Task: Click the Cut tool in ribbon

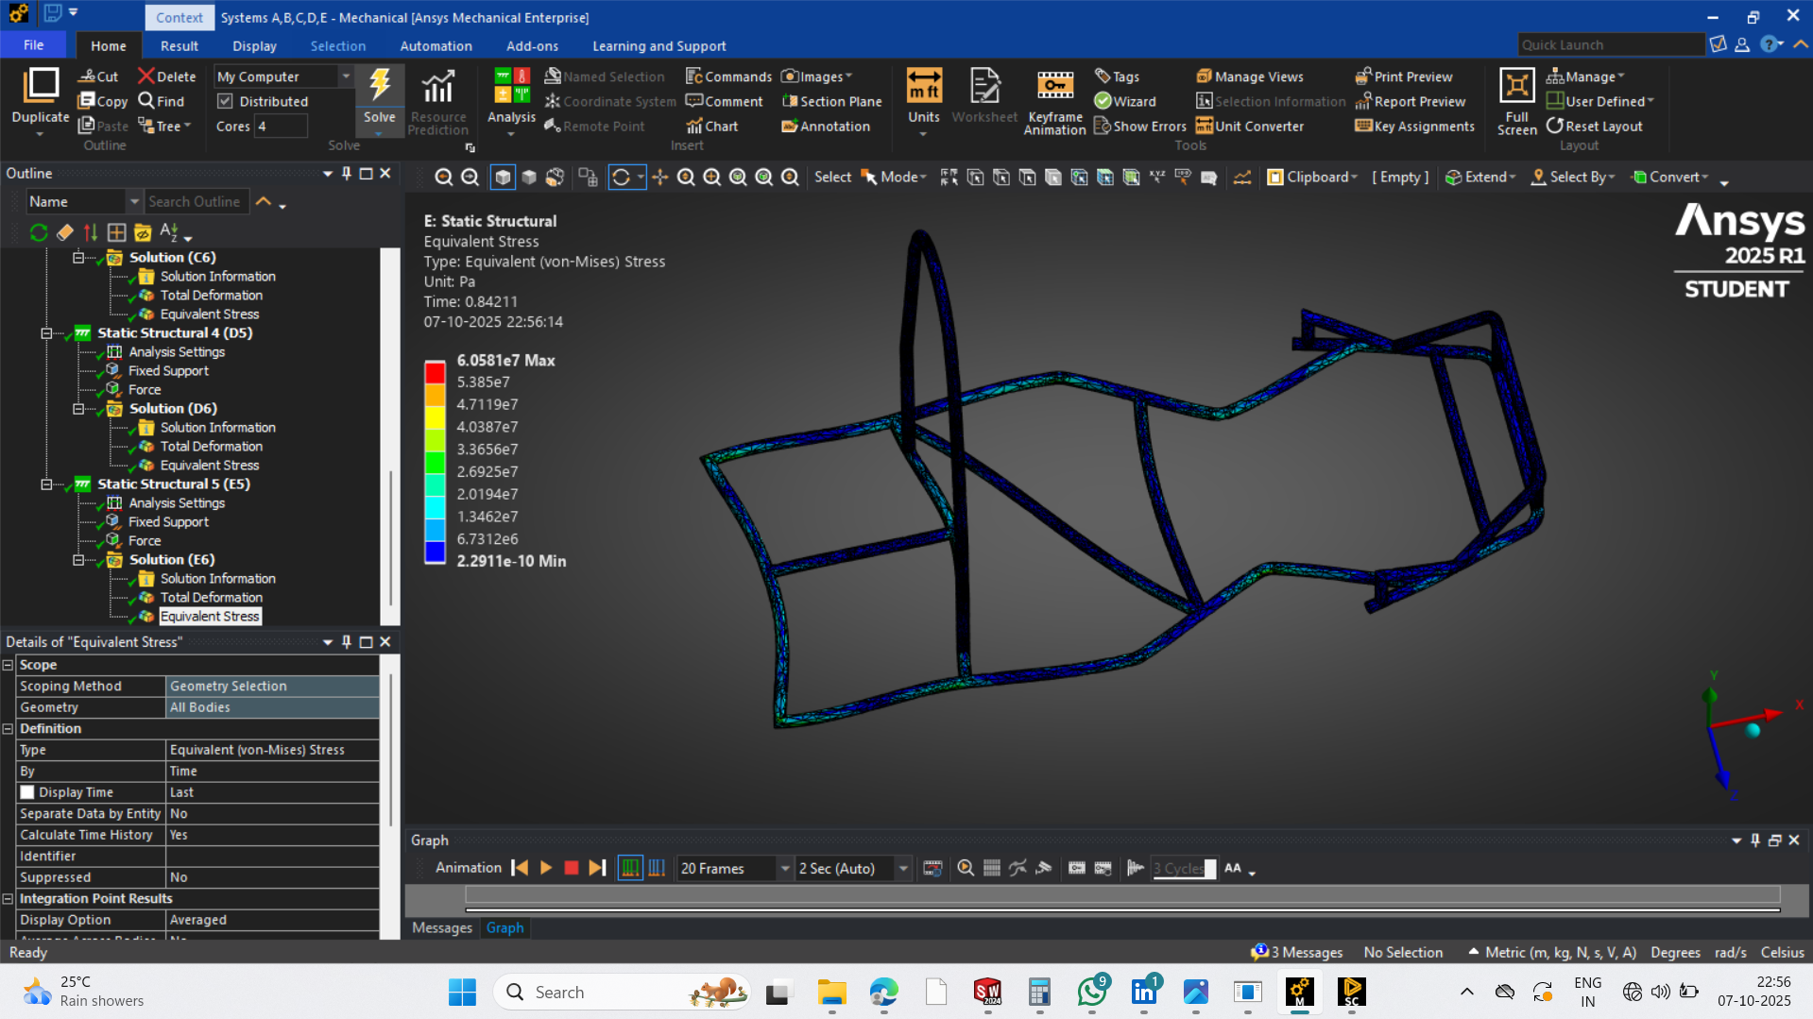Action: click(98, 76)
